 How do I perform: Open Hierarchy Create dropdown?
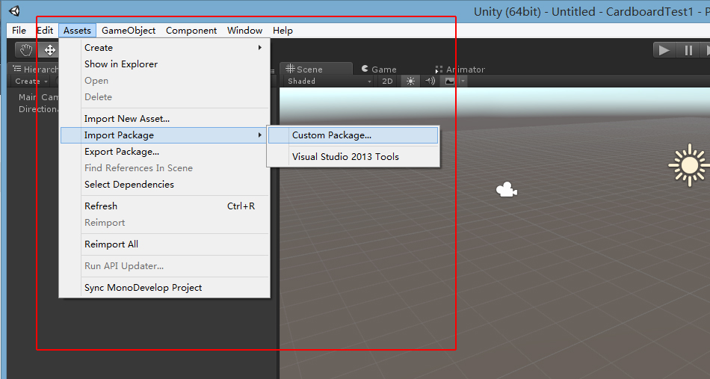point(31,81)
